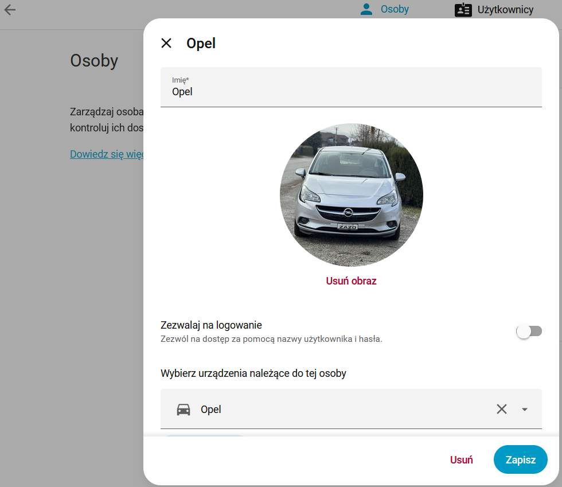Click the Opel dialog title
This screenshot has width=562, height=487.
[201, 43]
